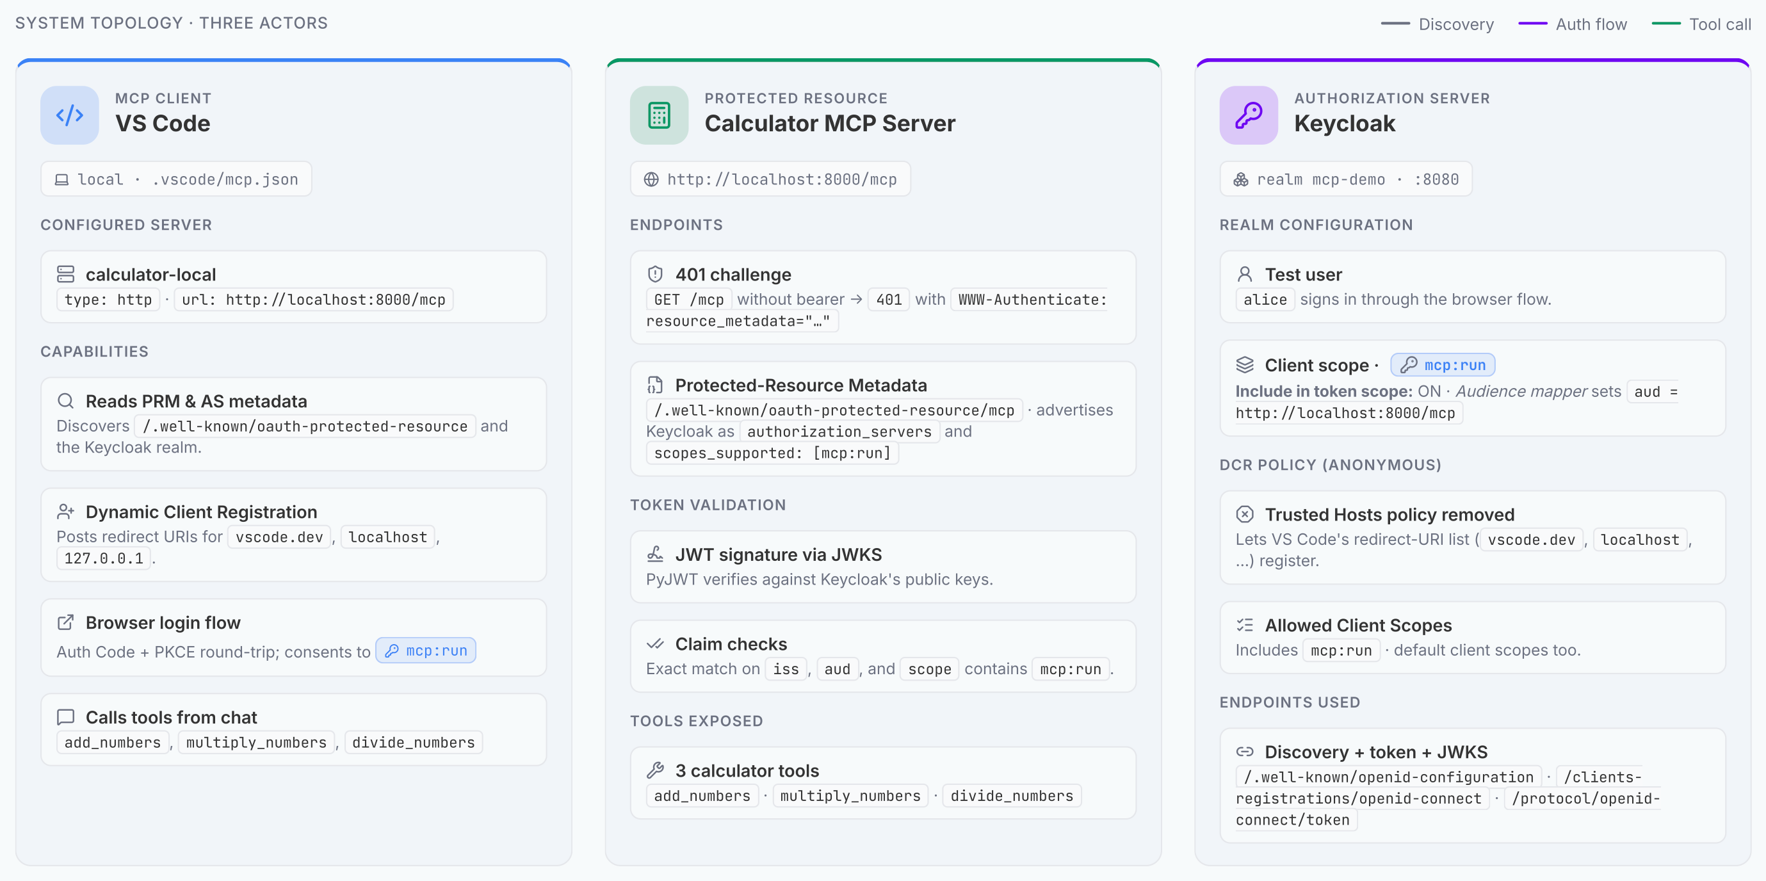This screenshot has height=881, width=1766.
Task: Click the "aud" chip in Claim checks card
Action: coord(837,669)
